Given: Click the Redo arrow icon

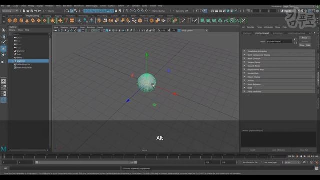Looking at the screenshot, I should [x=40, y=11].
